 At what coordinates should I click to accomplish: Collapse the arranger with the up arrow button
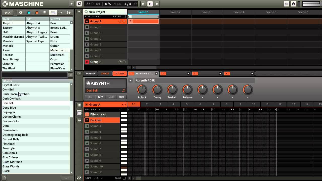[x=79, y=12]
